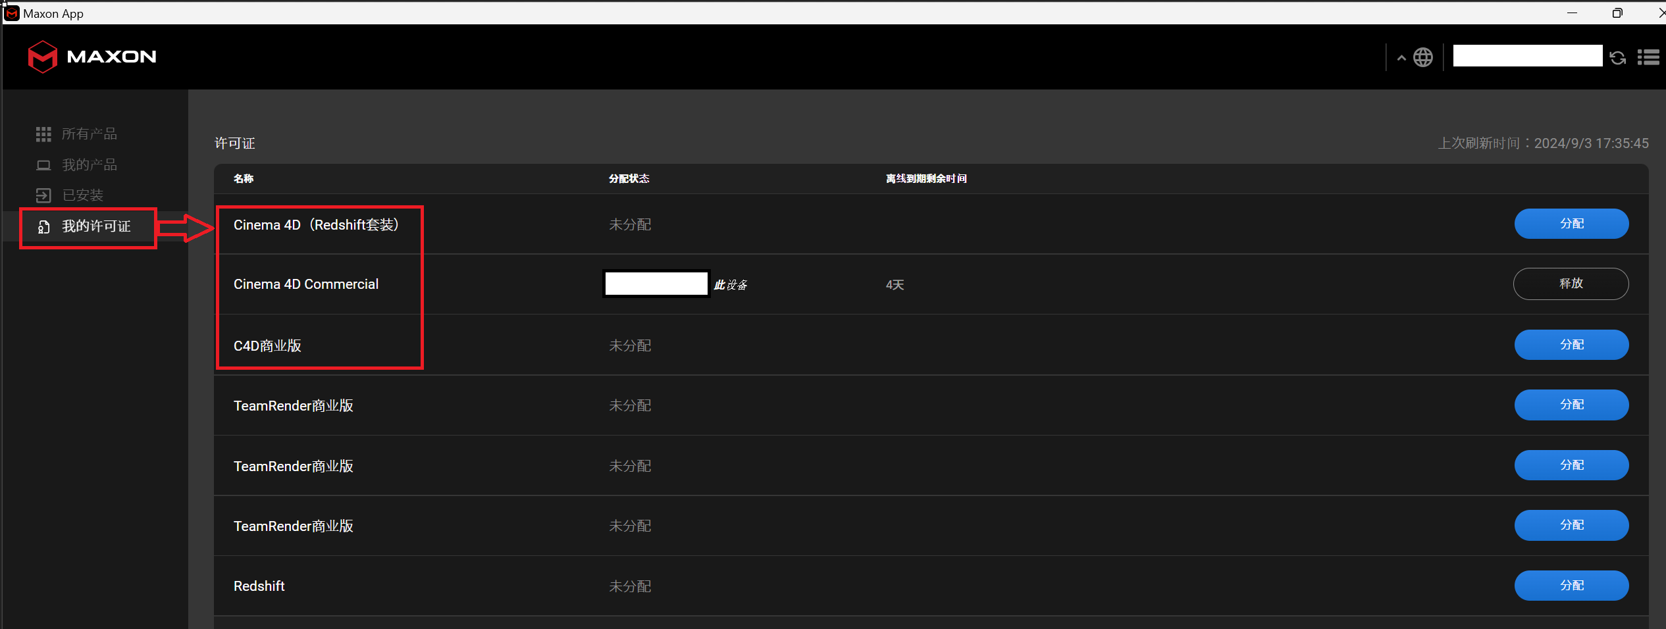Open the list menu icon at top right
This screenshot has height=629, width=1666.
1648,57
